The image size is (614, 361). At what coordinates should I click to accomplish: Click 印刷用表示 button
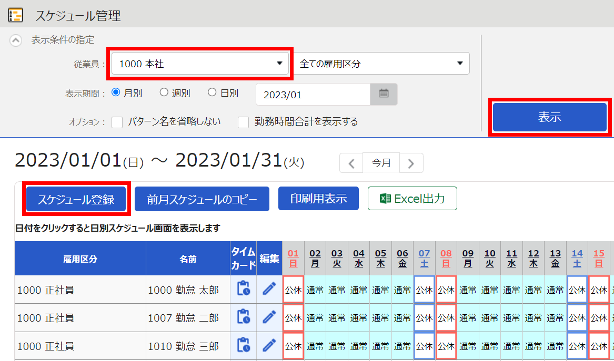tap(318, 198)
